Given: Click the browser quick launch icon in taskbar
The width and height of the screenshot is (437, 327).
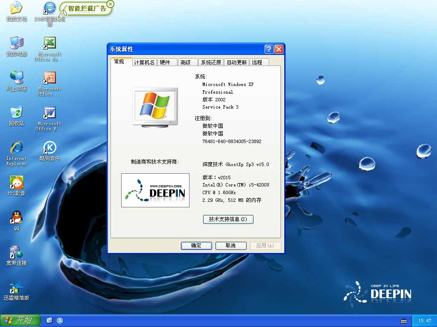Looking at the screenshot, I should point(60,320).
